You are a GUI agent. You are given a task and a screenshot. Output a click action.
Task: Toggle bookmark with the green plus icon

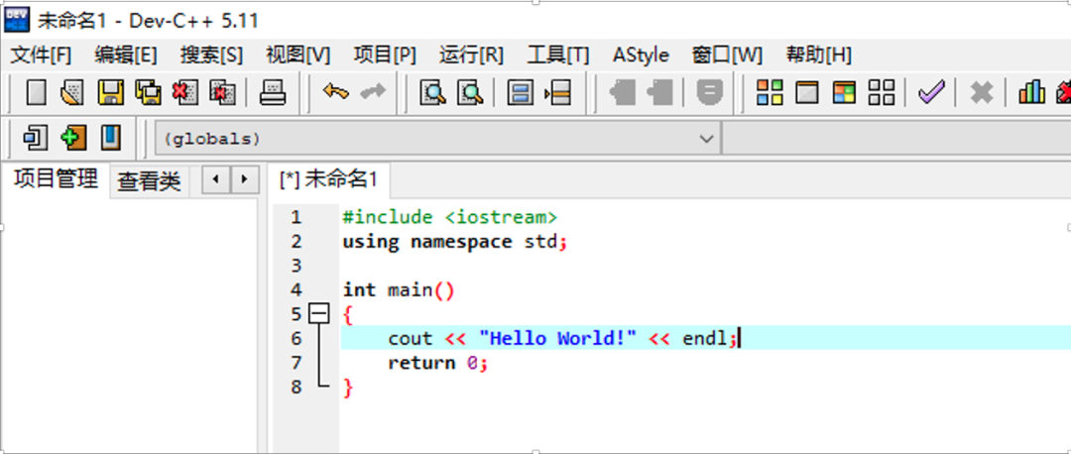tap(73, 138)
